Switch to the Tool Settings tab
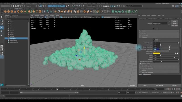 (15, 15)
